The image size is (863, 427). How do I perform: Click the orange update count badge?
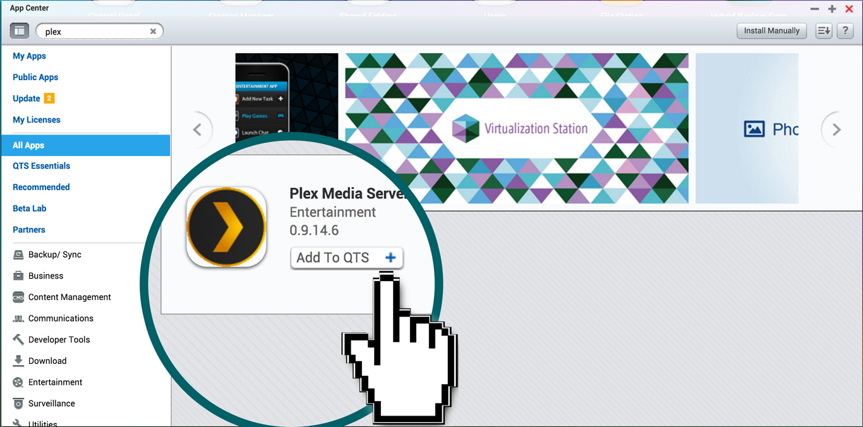(x=49, y=99)
